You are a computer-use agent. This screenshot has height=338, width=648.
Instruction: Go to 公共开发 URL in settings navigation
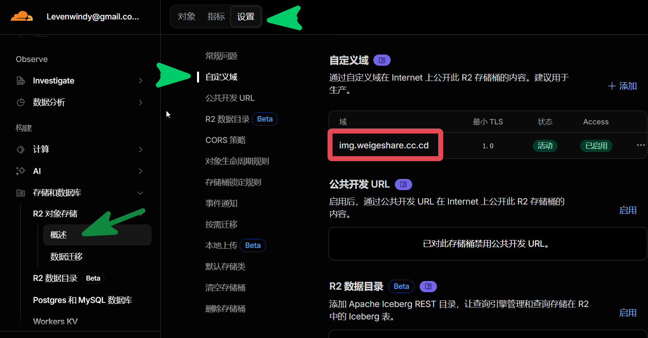230,98
